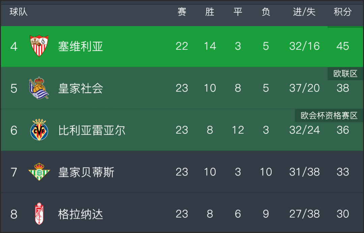
Task: Open the 塞维利亚 team name
Action: tap(80, 46)
